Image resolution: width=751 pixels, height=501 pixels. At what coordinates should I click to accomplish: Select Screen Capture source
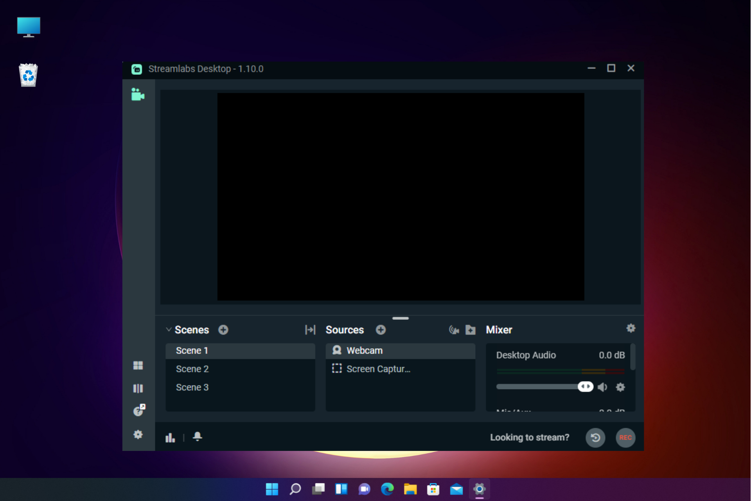[x=378, y=369]
